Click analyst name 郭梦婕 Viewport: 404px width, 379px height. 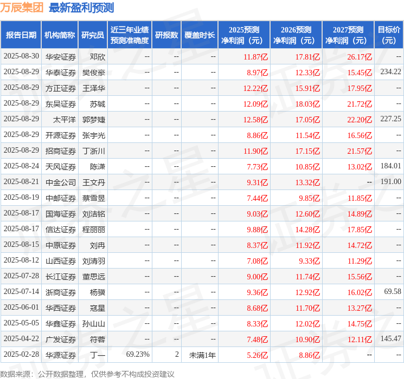[94, 120]
